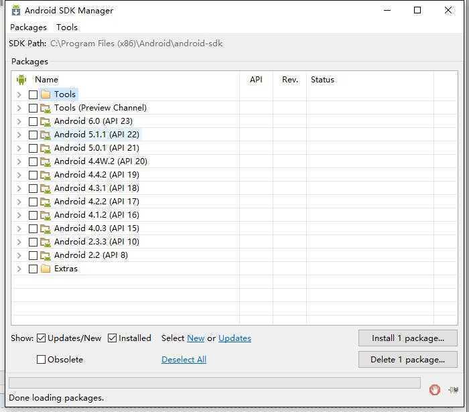Viewport: 469px width, 412px height.
Task: Click the Android 5.0.1 (API 21) package icon
Action: point(46,148)
